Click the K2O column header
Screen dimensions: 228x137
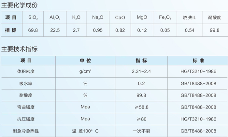click(76, 17)
